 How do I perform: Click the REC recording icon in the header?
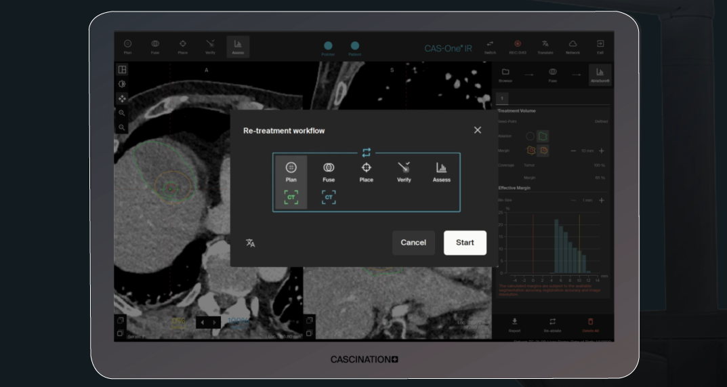(518, 46)
